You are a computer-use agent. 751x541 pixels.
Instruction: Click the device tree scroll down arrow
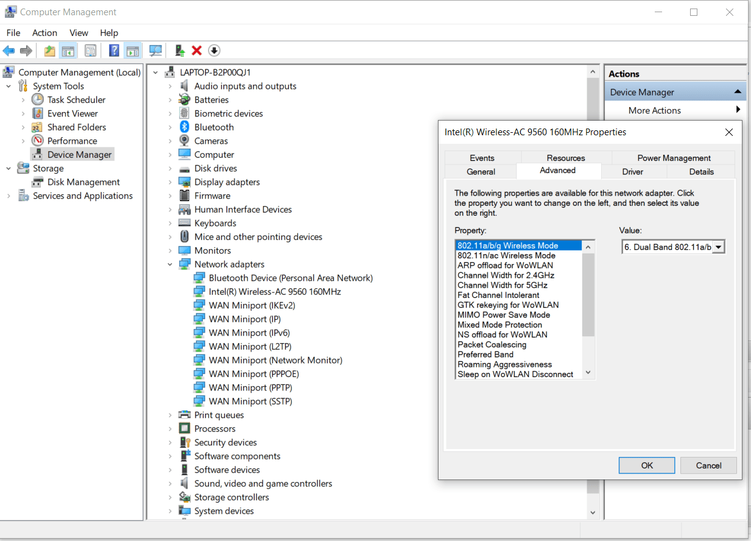(x=593, y=513)
